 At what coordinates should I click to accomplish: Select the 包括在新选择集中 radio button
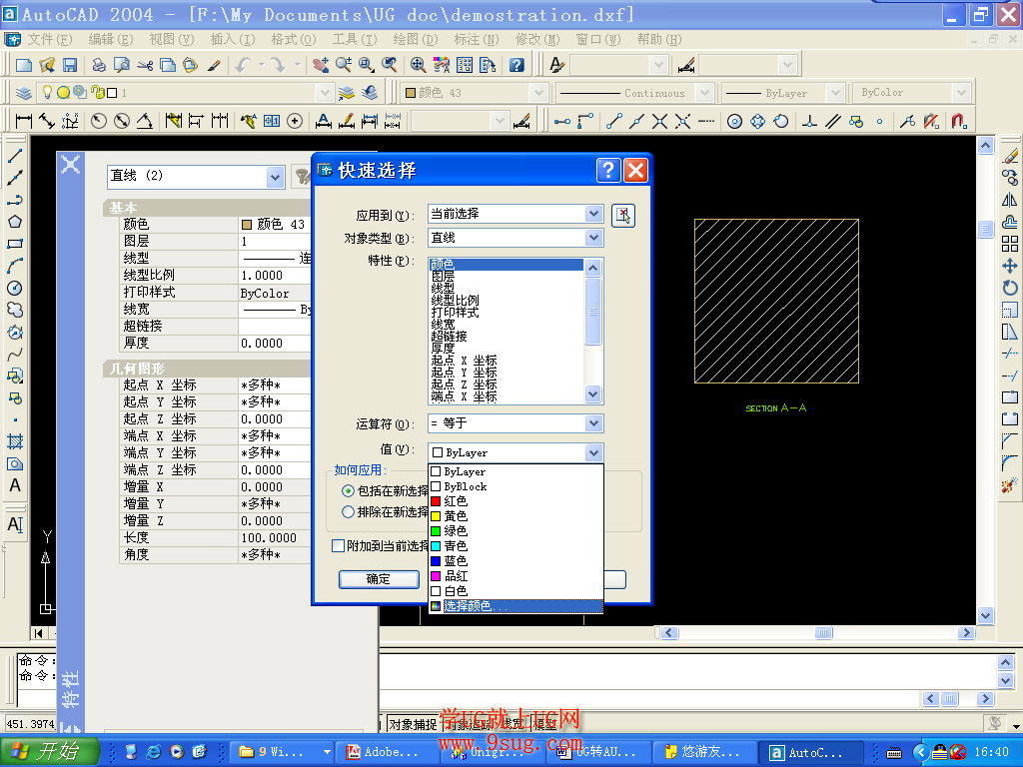coord(348,491)
